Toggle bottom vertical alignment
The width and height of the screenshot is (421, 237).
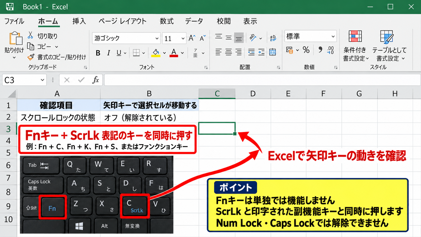tap(239, 38)
